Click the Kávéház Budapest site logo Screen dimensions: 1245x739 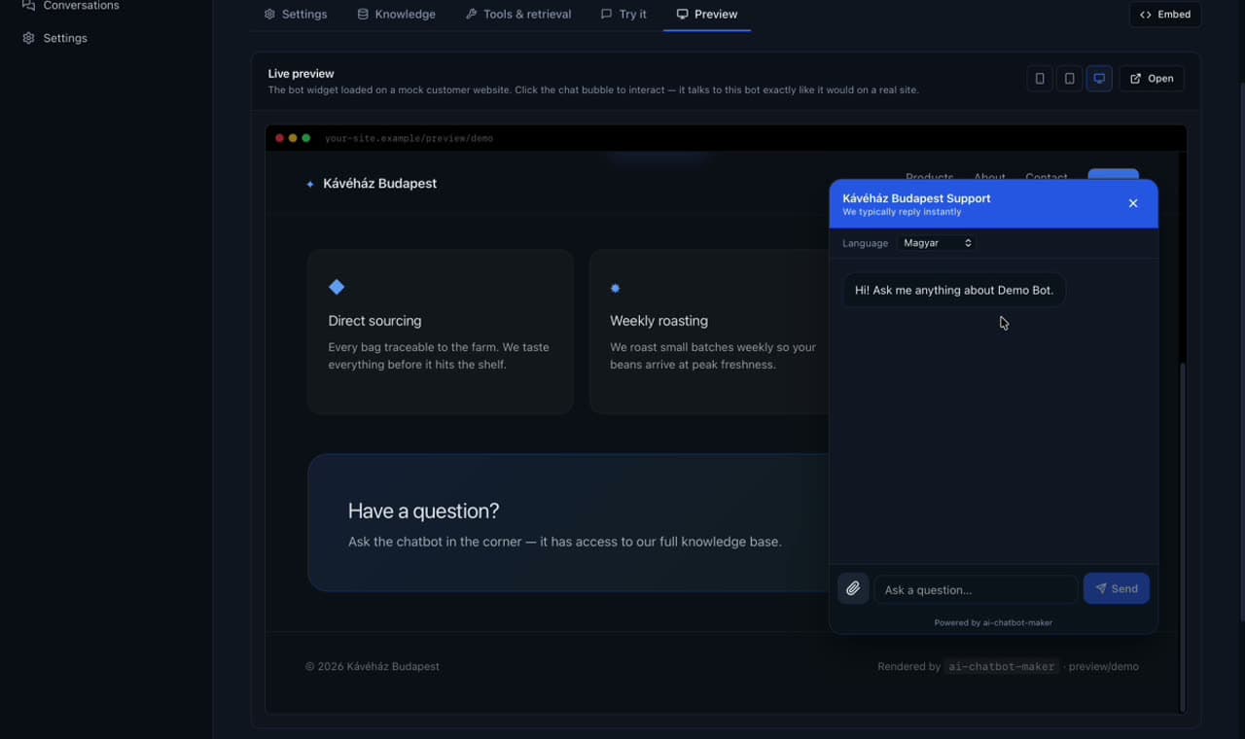[x=371, y=184]
